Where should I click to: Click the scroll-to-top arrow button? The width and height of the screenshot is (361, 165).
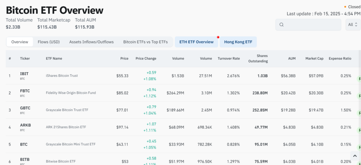[355, 156]
